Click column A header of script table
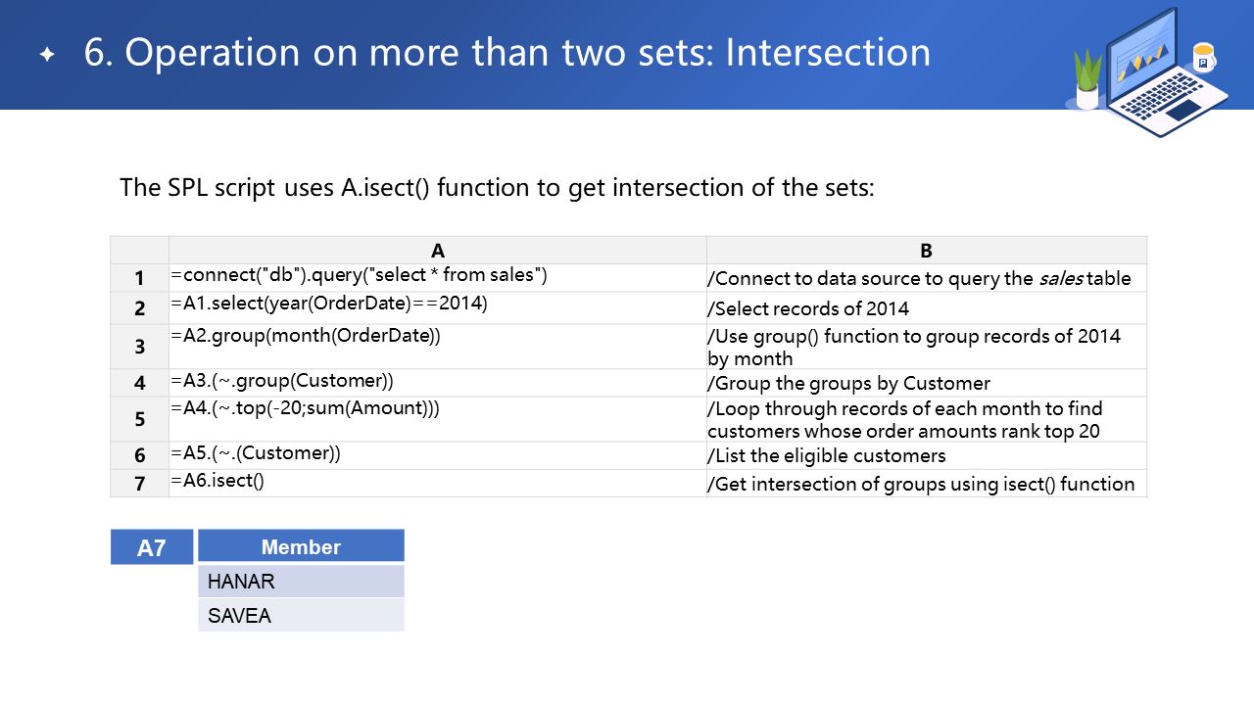This screenshot has height=705, width=1254. pyautogui.click(x=437, y=251)
